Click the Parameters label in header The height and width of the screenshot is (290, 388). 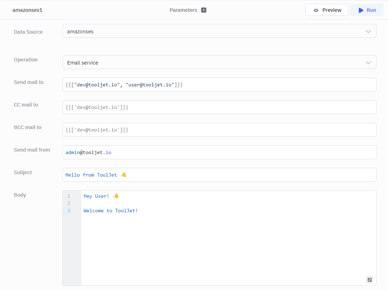pos(183,10)
